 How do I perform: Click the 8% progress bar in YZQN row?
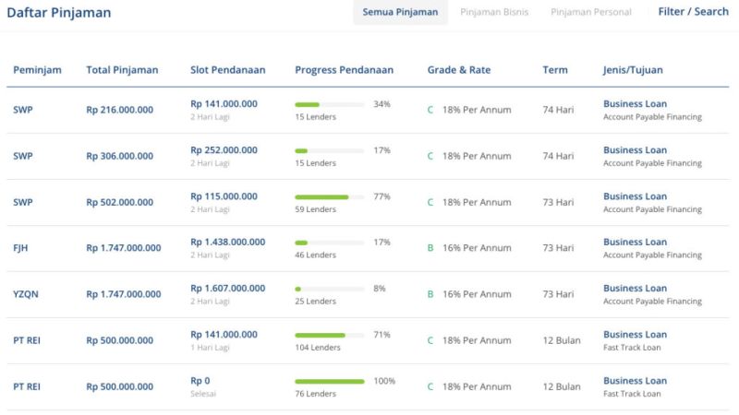330,289
